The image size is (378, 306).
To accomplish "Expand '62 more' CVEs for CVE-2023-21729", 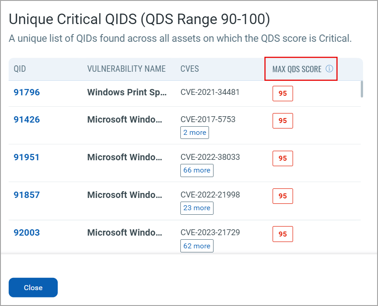I will (196, 246).
